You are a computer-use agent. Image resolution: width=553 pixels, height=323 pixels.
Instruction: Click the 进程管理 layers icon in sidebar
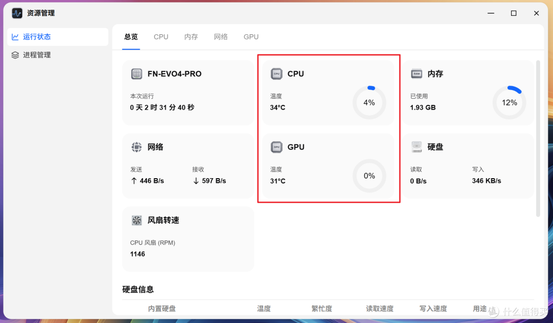[15, 55]
